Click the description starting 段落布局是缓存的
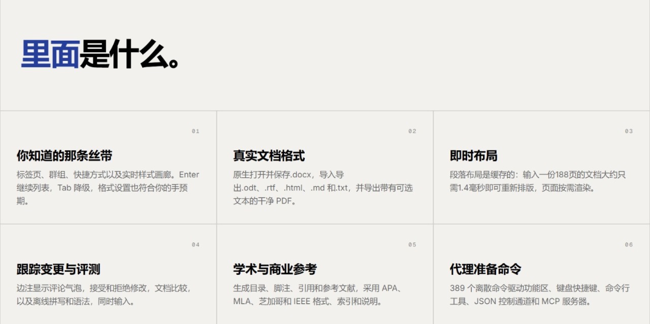The height and width of the screenshot is (324, 650). [x=538, y=181]
